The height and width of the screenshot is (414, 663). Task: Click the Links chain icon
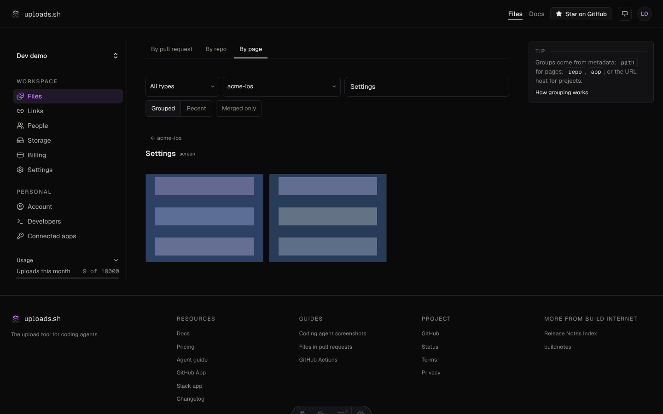(20, 111)
